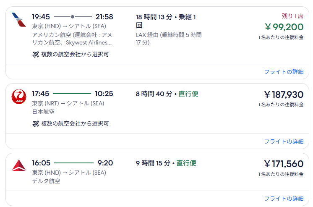Click the multi-airline plane icon on American flight
The image size is (313, 207).
coord(36,54)
